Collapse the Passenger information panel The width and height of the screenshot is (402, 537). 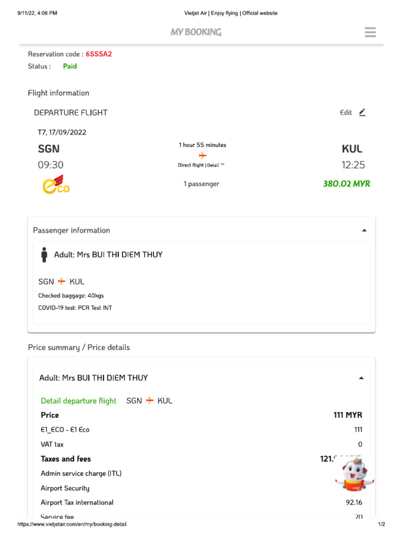pyautogui.click(x=364, y=230)
